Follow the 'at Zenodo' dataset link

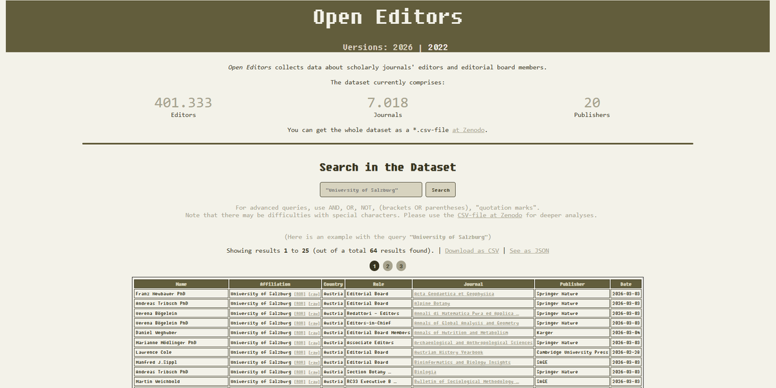click(468, 130)
